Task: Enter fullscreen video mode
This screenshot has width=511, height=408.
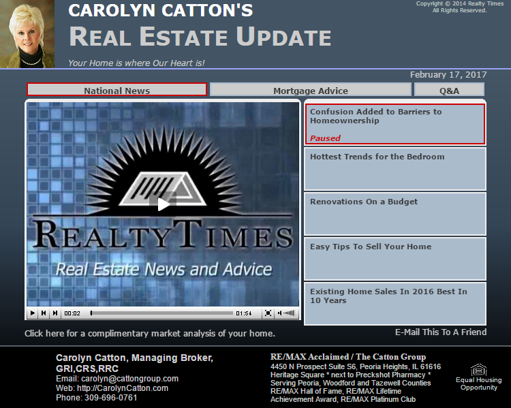Action: 268,313
